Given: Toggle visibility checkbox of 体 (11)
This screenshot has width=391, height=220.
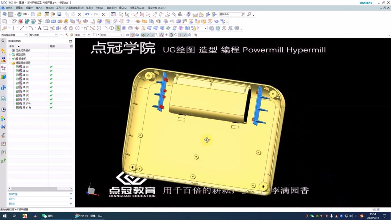Looking at the screenshot, I should [17, 107].
